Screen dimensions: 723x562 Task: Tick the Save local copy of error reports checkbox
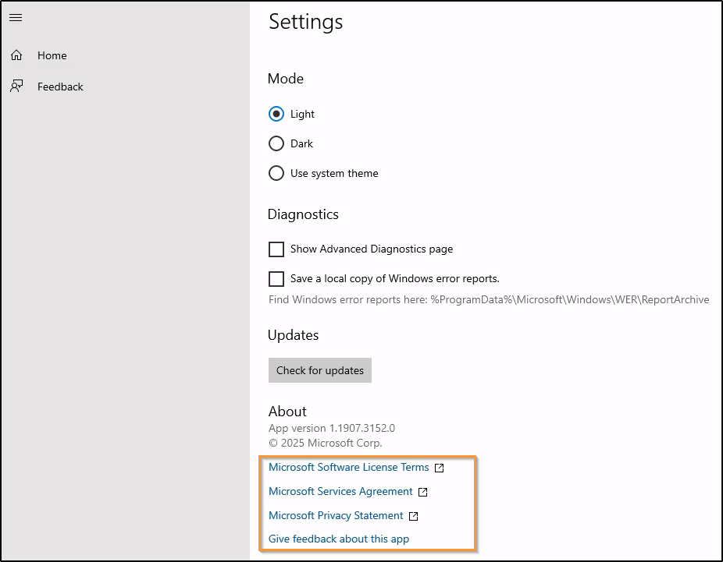(x=276, y=279)
